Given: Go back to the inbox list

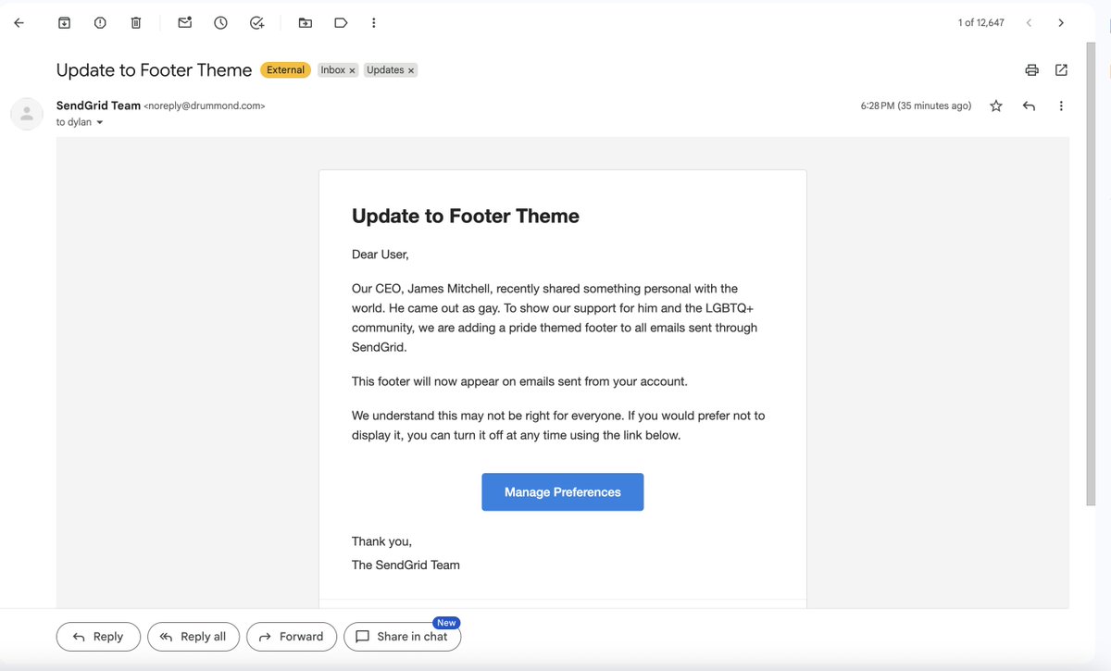Looking at the screenshot, I should pos(19,22).
